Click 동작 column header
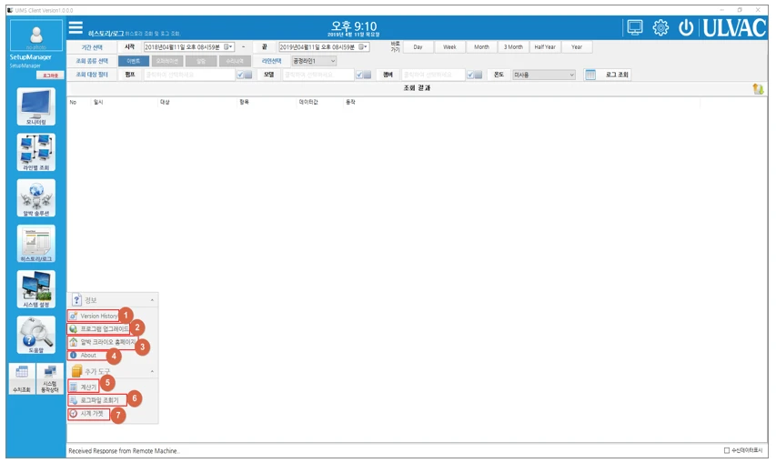Image resolution: width=776 pixels, height=463 pixels. pos(350,102)
